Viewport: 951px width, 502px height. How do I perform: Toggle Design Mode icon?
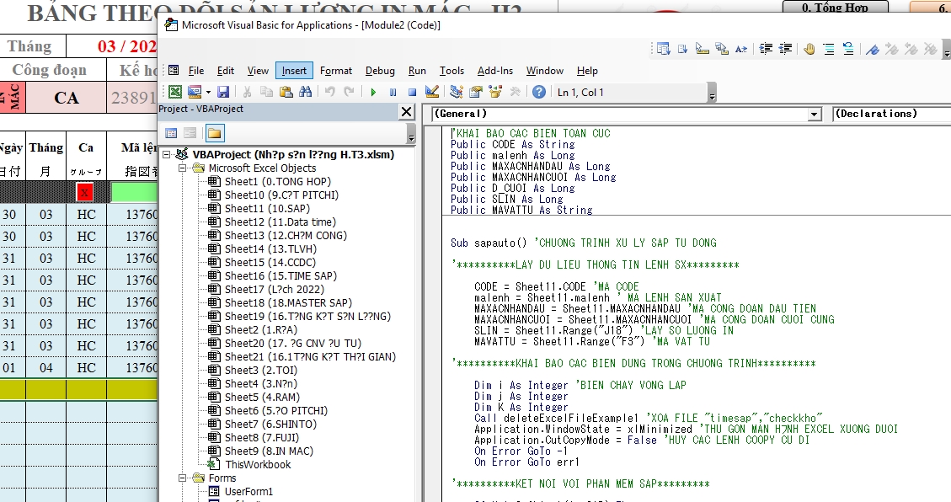coord(432,92)
